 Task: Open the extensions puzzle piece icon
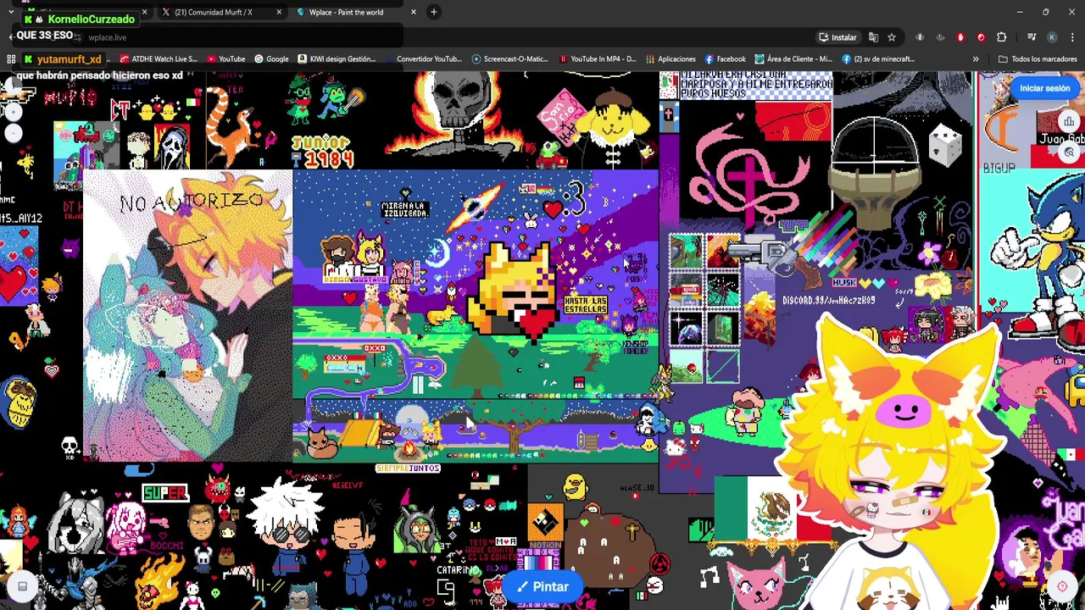point(1001,37)
